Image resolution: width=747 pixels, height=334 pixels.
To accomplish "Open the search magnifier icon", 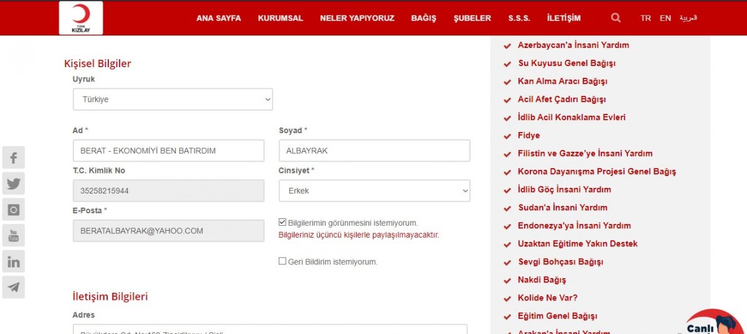I will click(x=616, y=18).
